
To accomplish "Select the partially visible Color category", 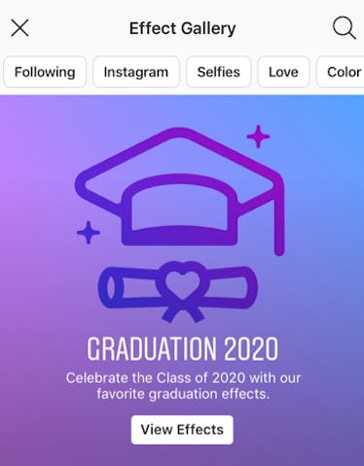I will (x=343, y=72).
